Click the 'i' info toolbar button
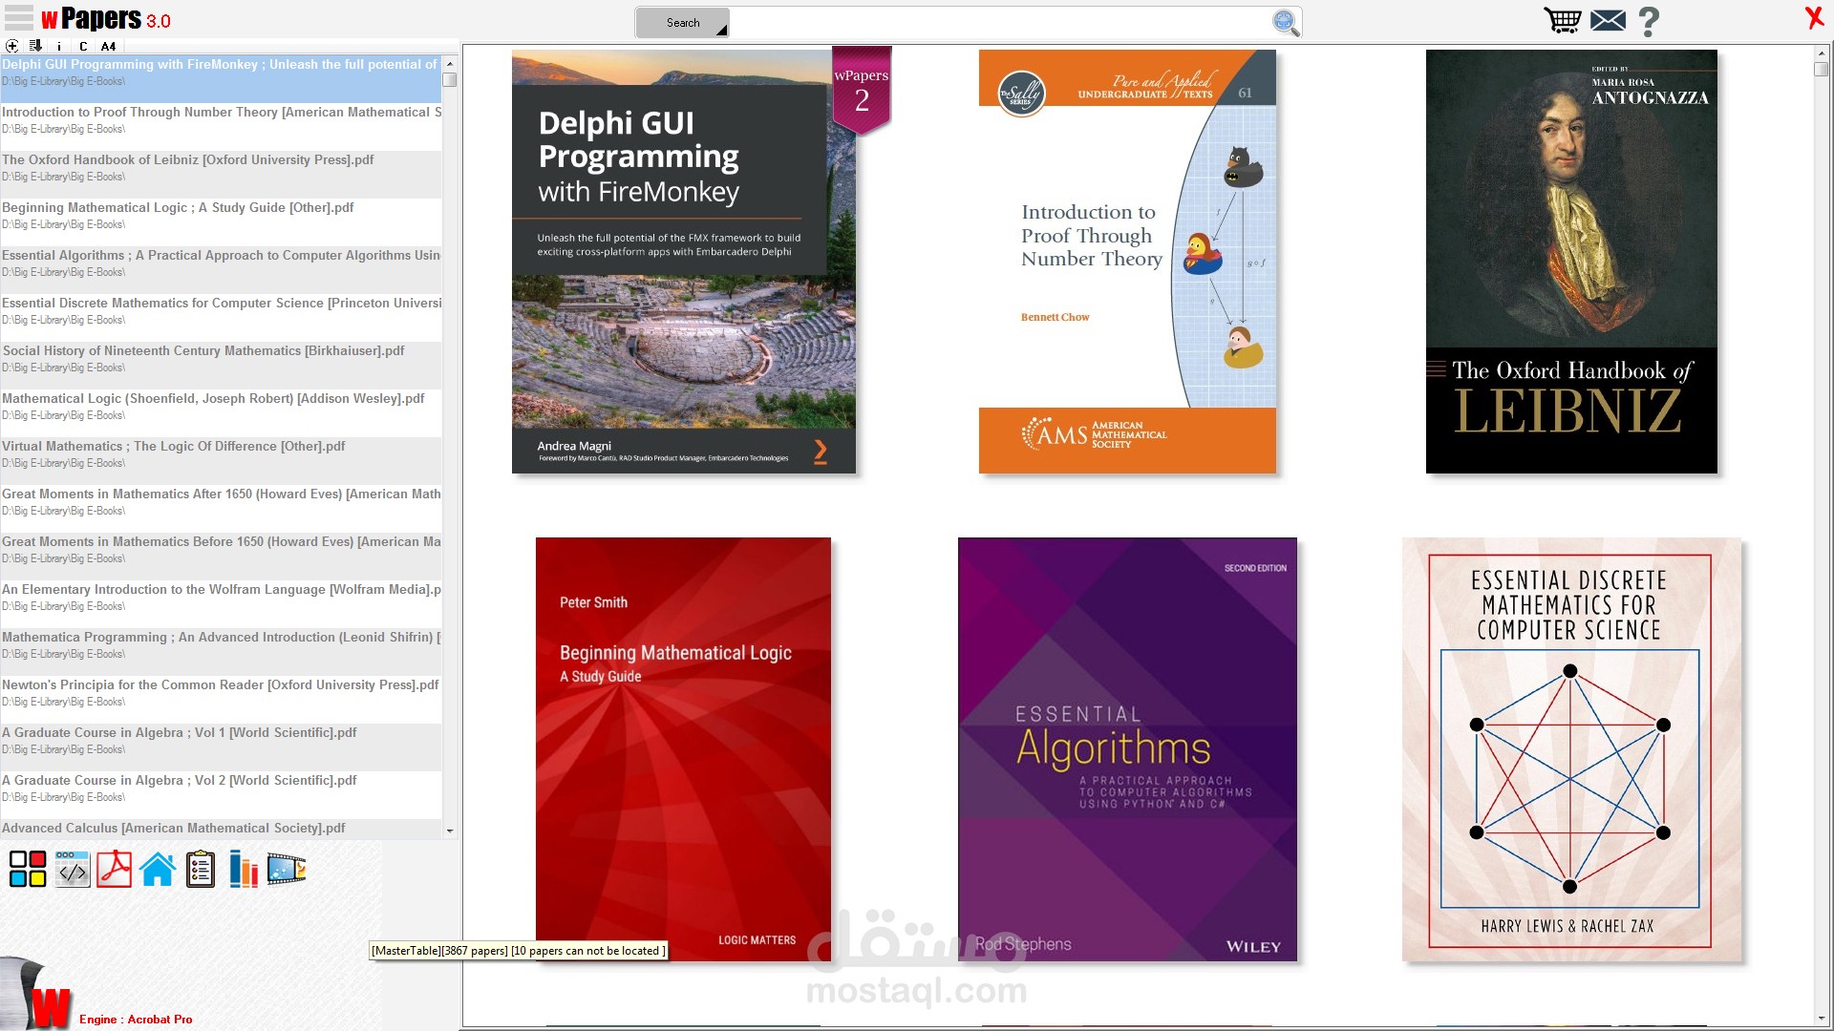The width and height of the screenshot is (1834, 1031). coord(59,46)
